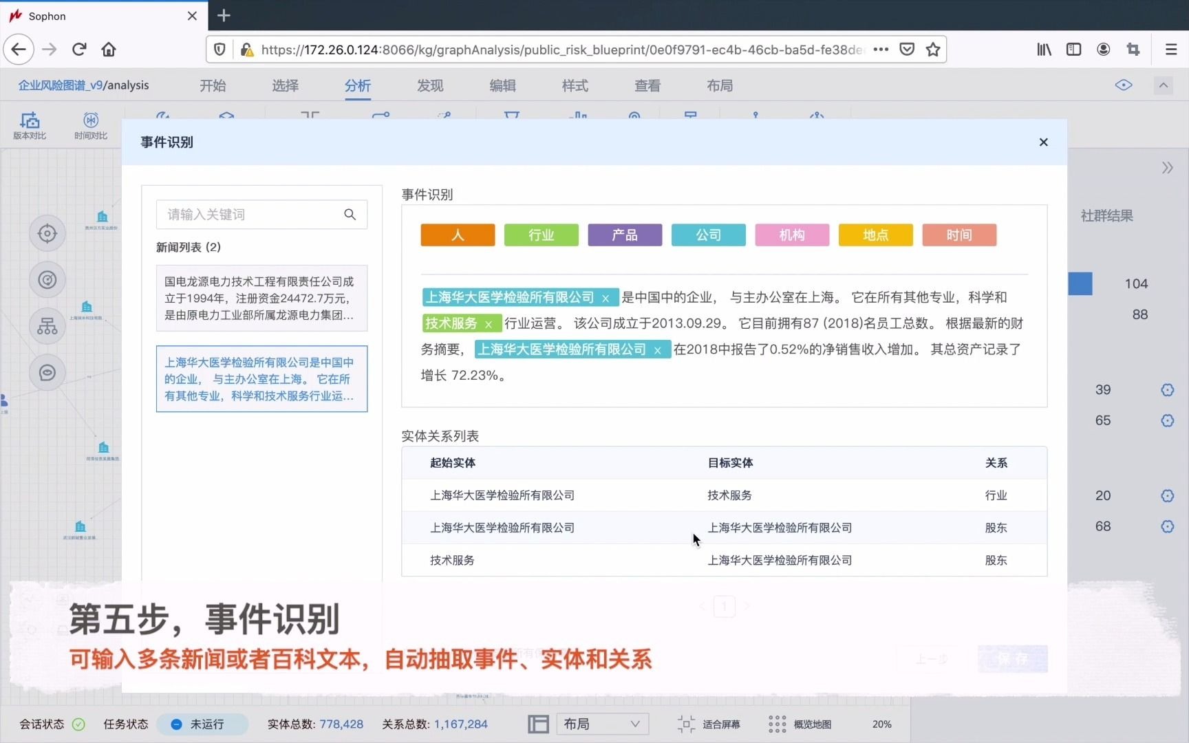This screenshot has height=743, width=1189.
Task: Click the chat bubble icon in left sidebar
Action: point(47,373)
